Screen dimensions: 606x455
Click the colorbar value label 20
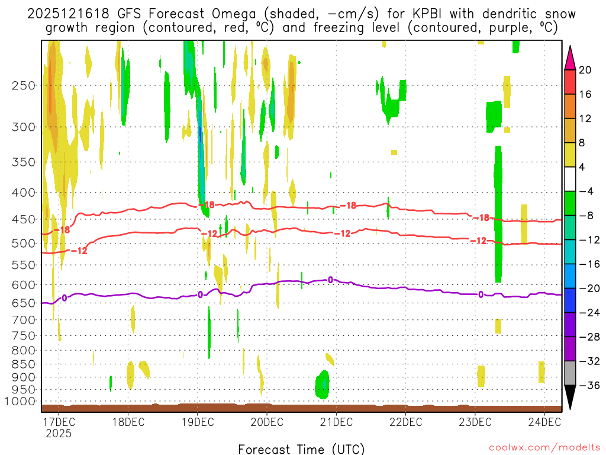tap(585, 70)
